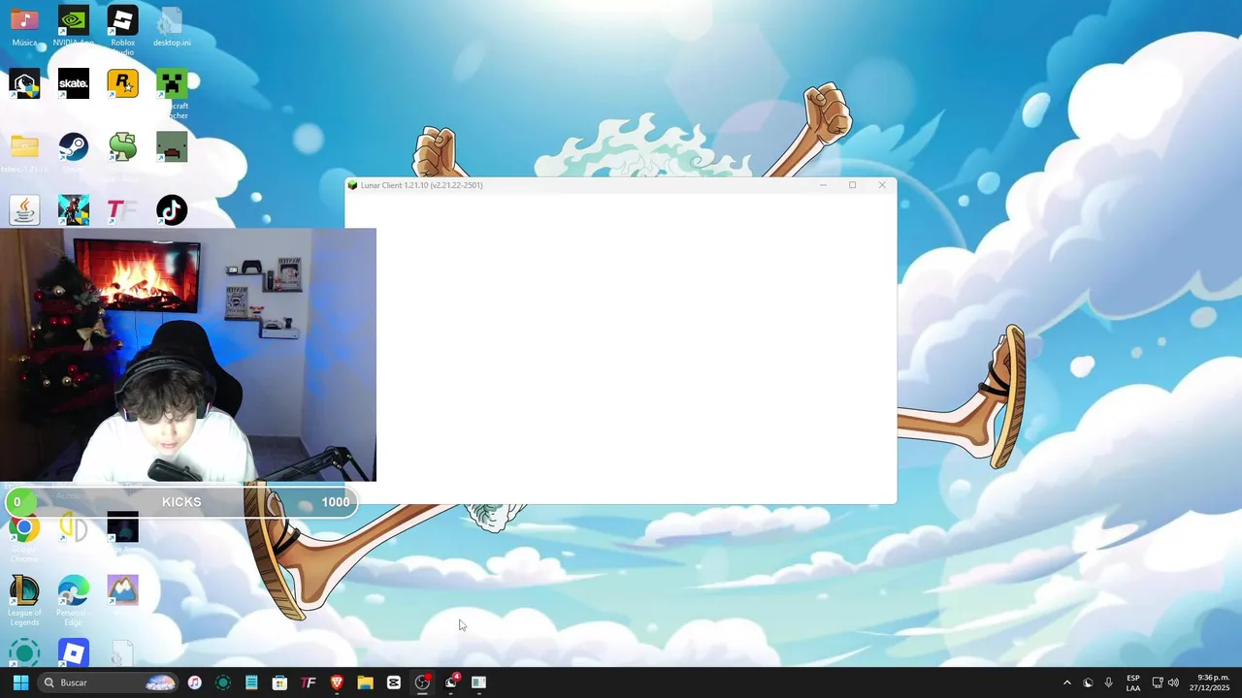The image size is (1242, 698).
Task: Launch the blue Roblox Player shortcut
Action: tap(74, 652)
